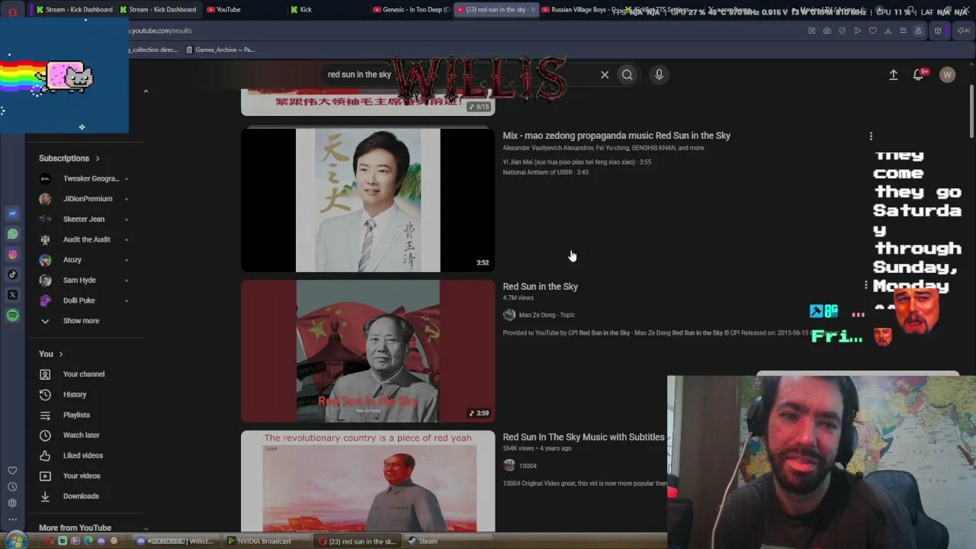Image resolution: width=976 pixels, height=549 pixels.
Task: Open Red Sun In The Sky Music with Subtitles
Action: tap(583, 437)
